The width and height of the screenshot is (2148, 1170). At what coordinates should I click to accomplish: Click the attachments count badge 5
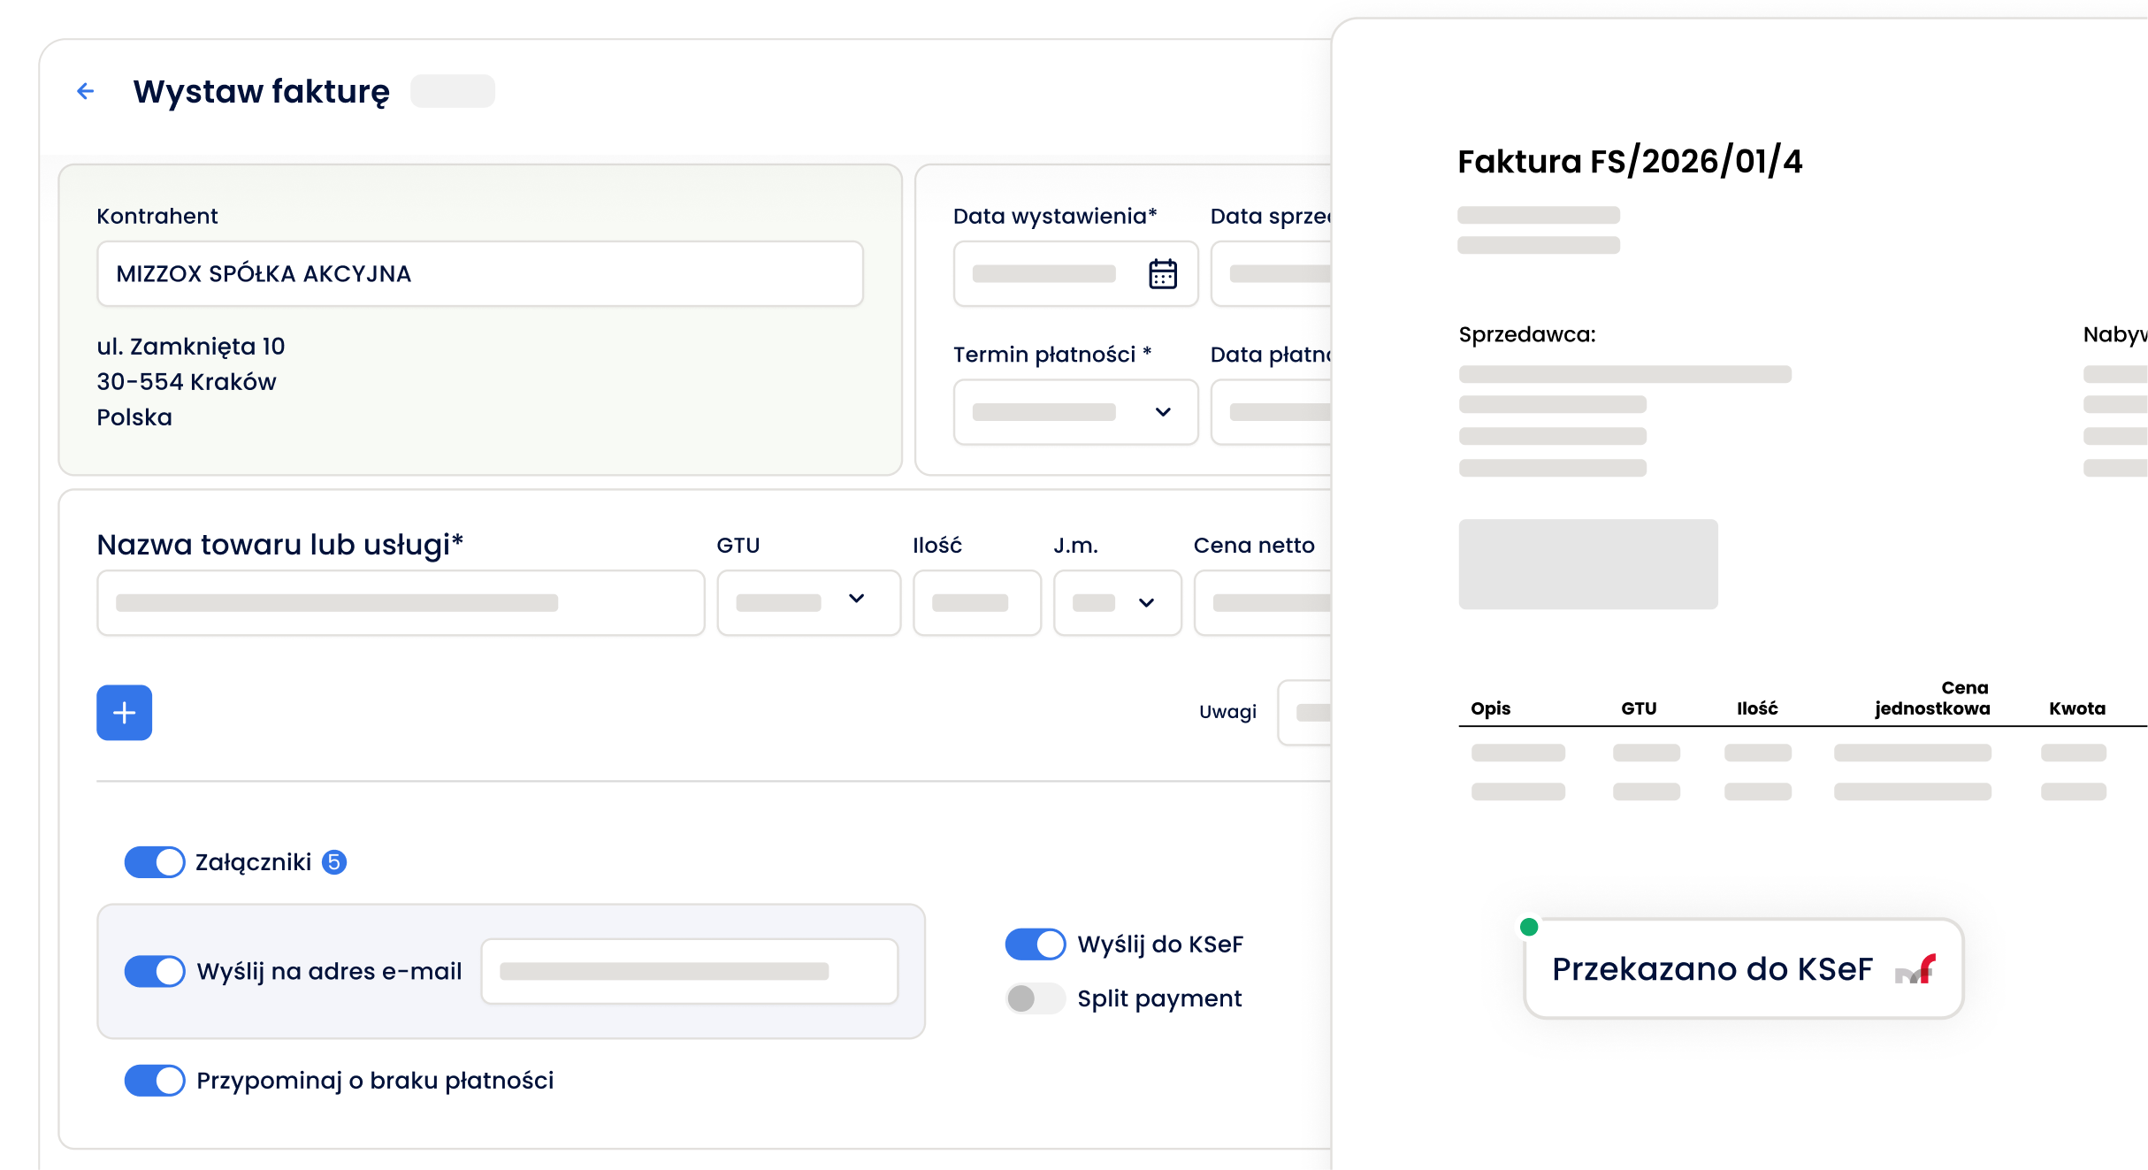click(x=334, y=862)
